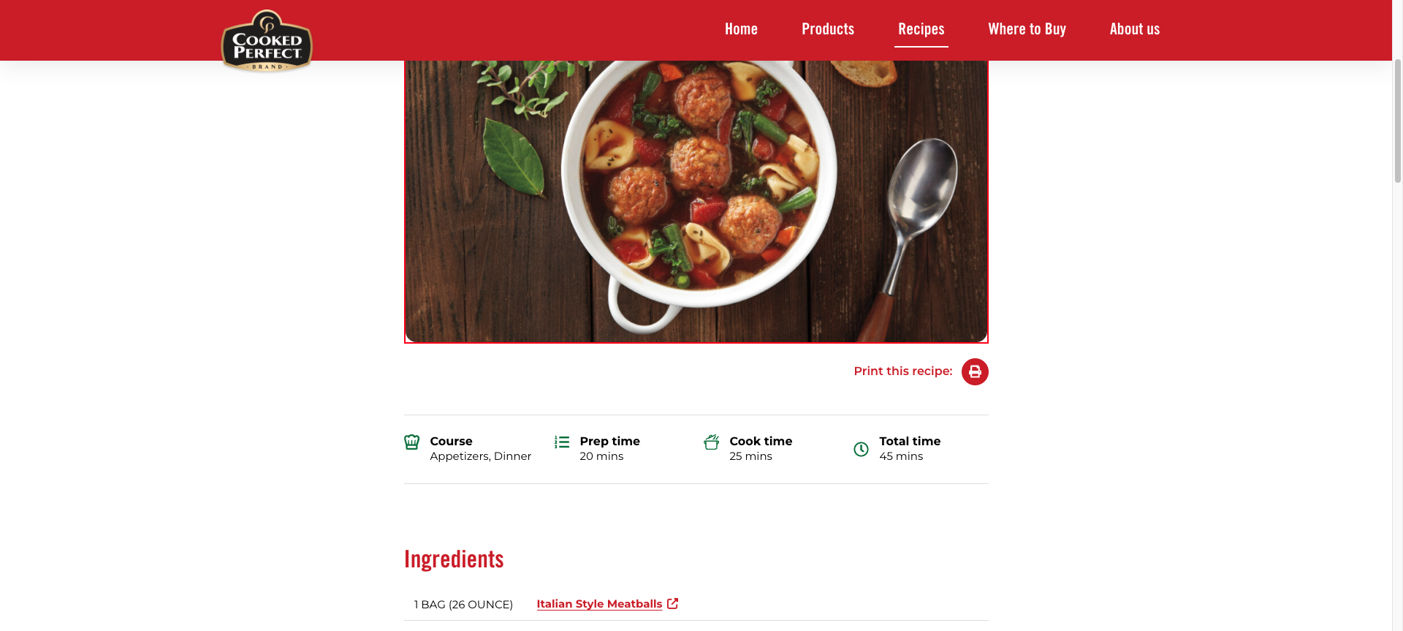The width and height of the screenshot is (1403, 631).
Task: Click the chef hat Course icon
Action: tap(412, 442)
